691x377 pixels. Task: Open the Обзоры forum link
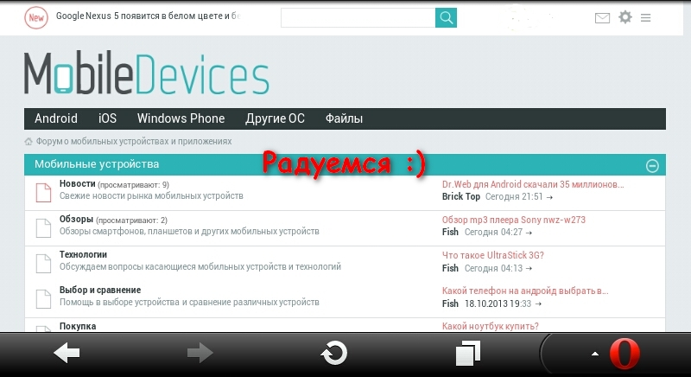coord(76,219)
